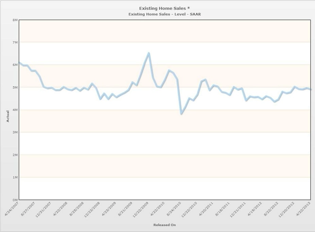The height and width of the screenshot is (232, 315).
Task: Click the 12/22/2009 peak on the line
Action: point(149,53)
